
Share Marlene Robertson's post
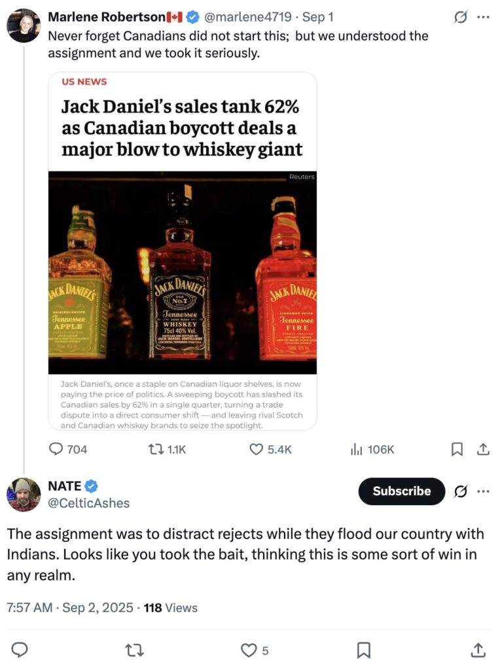[x=483, y=449]
